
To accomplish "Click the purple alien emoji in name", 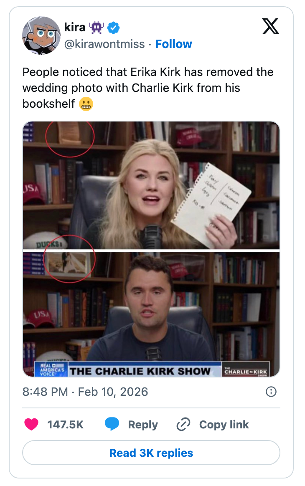I will click(96, 28).
